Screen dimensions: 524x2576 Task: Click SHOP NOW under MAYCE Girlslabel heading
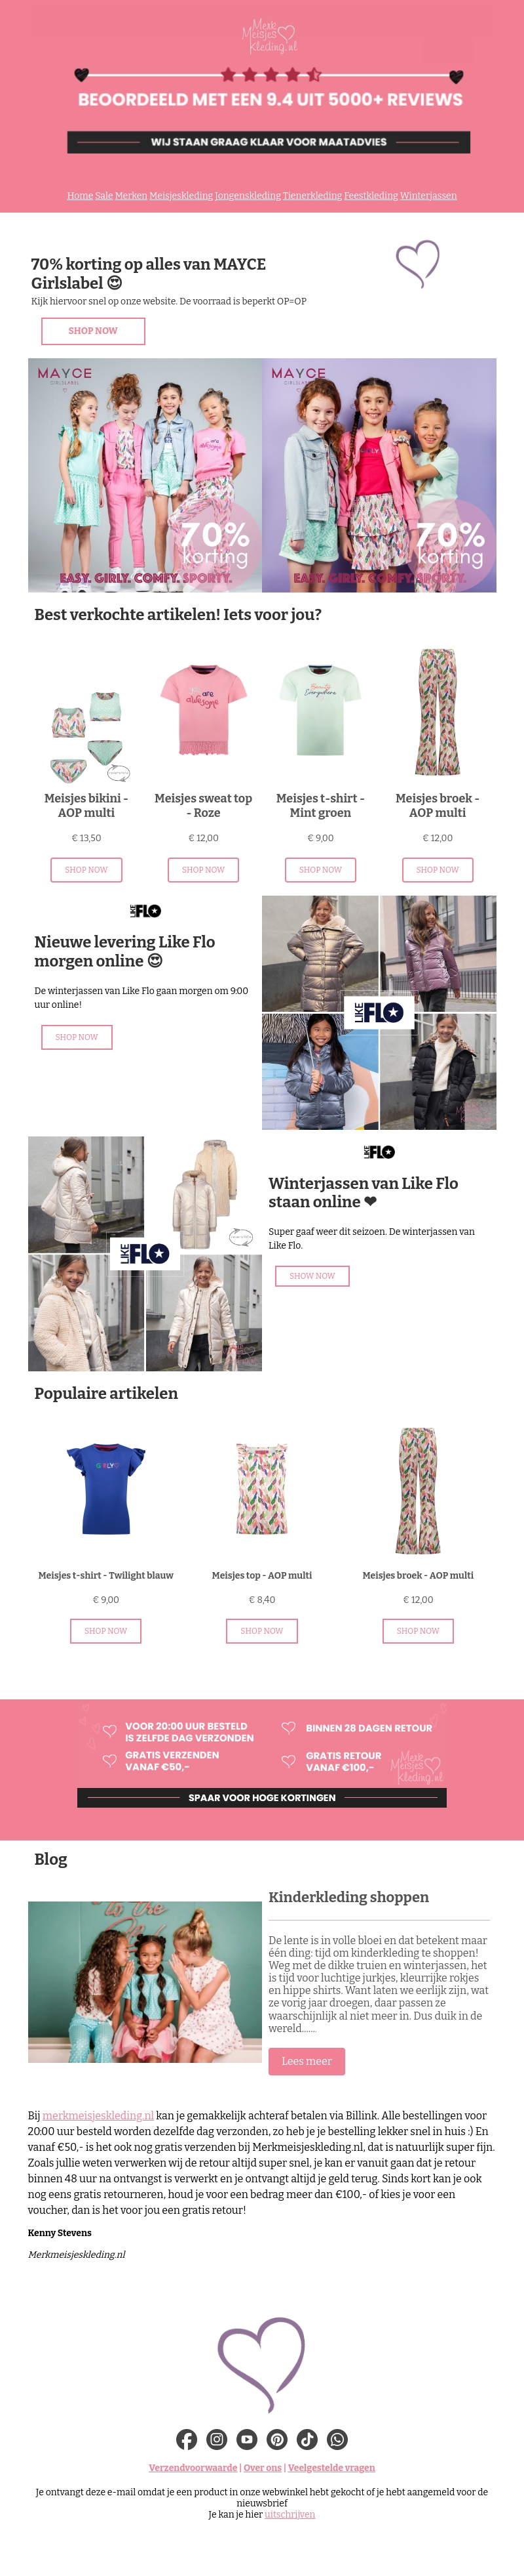click(93, 331)
